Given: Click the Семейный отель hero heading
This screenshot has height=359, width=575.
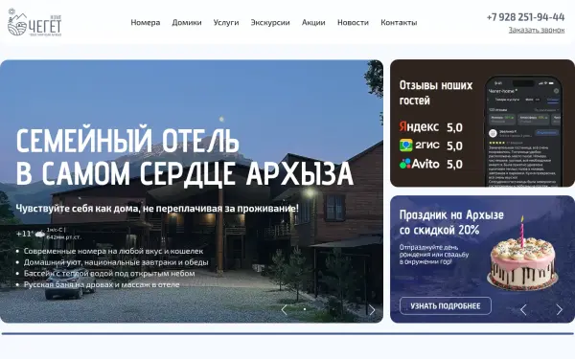Looking at the screenshot, I should [184, 156].
